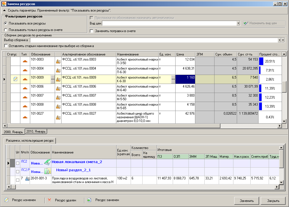Tick the checkbox in the ЛС2.Р section row
289x207 pixels.
[x=18, y=172]
